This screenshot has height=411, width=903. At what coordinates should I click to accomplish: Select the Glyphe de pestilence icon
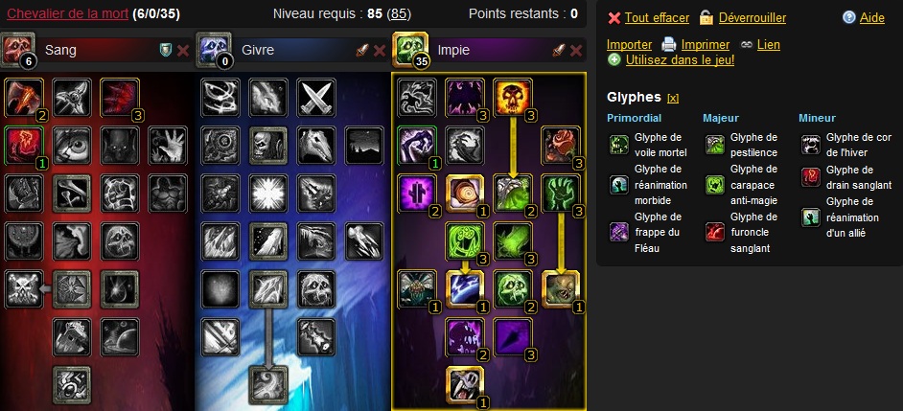click(715, 145)
